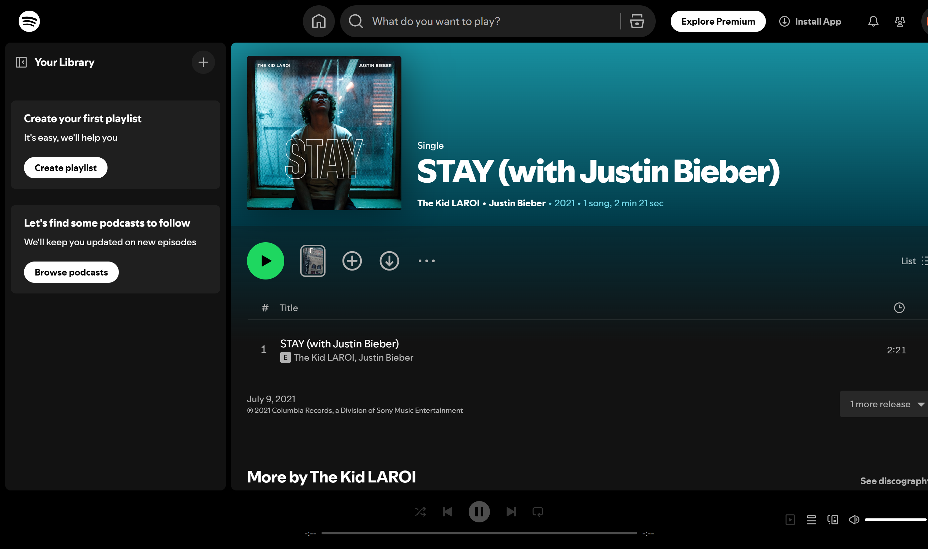Image resolution: width=928 pixels, height=549 pixels.
Task: Toggle repeat in player bar
Action: [538, 512]
